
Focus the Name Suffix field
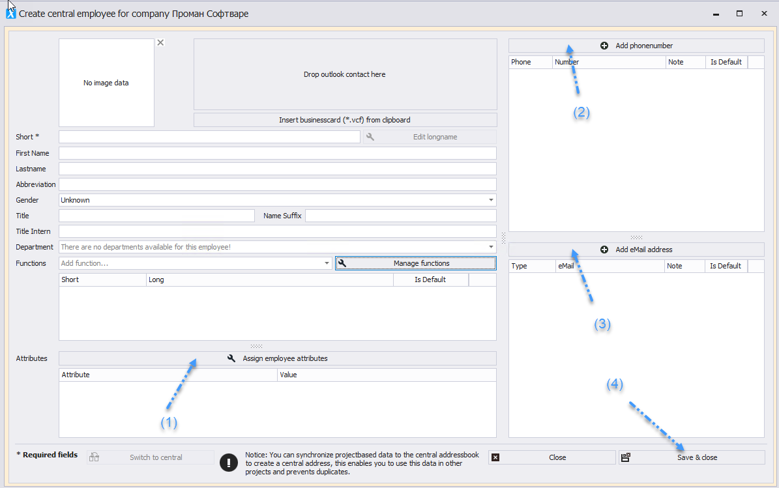[x=401, y=216]
